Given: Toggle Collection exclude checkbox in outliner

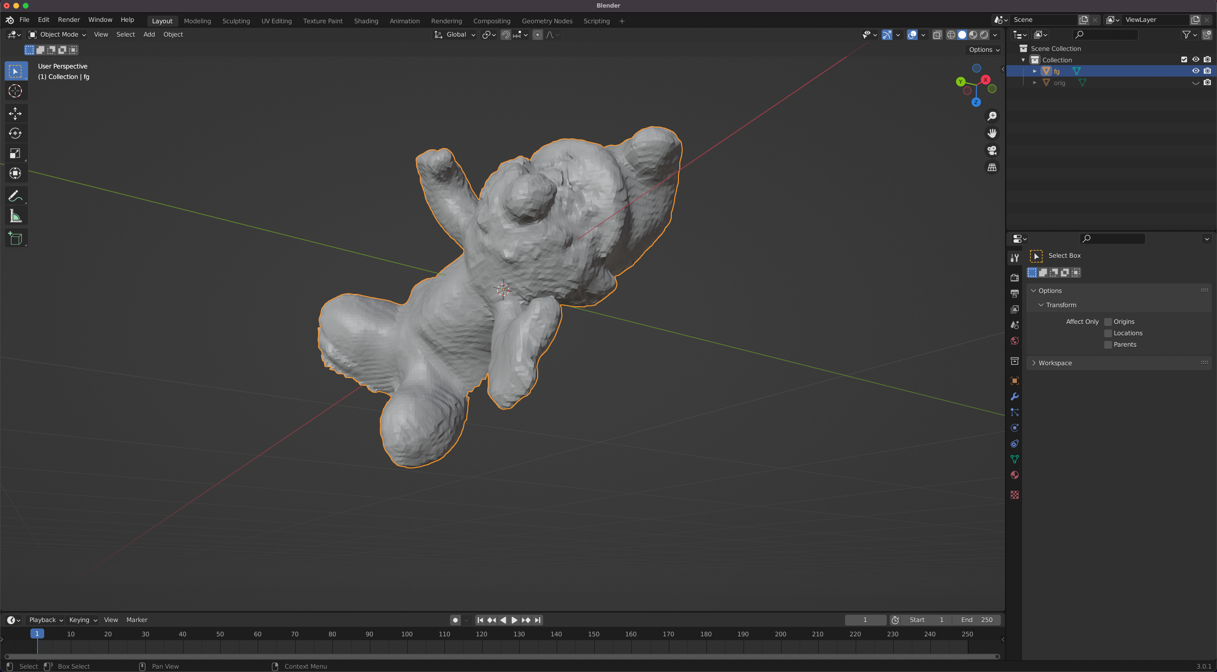Looking at the screenshot, I should (1184, 60).
